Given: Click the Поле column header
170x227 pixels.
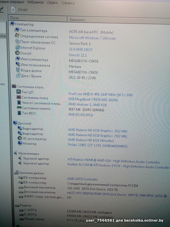Looking at the screenshot, I should 38,18.
